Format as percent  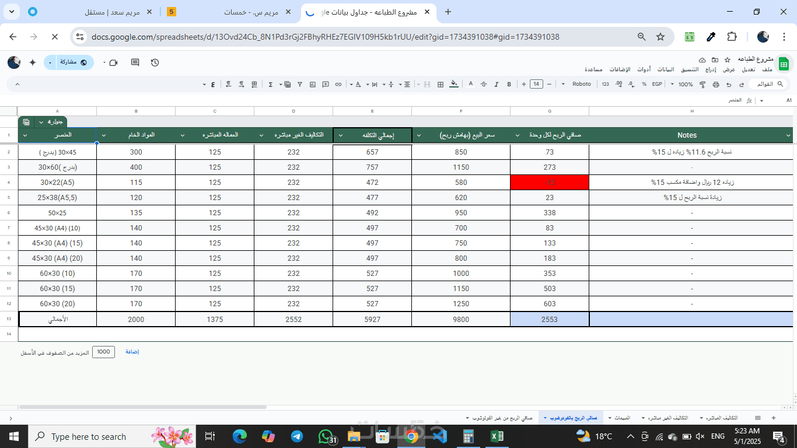pyautogui.click(x=644, y=85)
